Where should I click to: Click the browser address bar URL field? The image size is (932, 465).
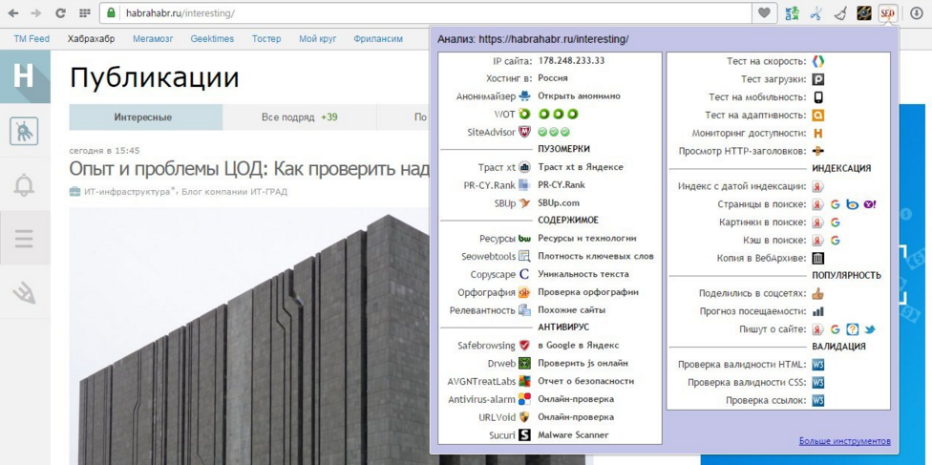(430, 13)
